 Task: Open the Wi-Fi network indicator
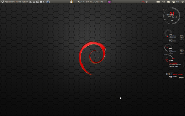coord(147,2)
